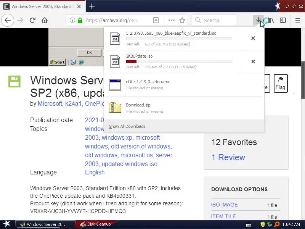Click the green floppy disk software icon
Screen dimensions: 305x229
tap(14, 81)
